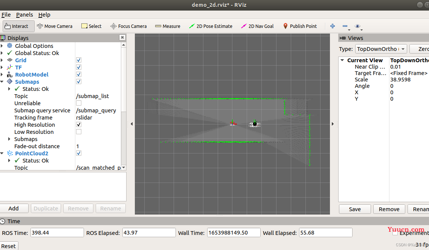Click the TF axes icon

pyautogui.click(x=9, y=67)
